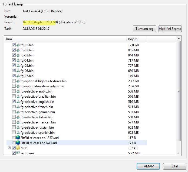The width and height of the screenshot is (188, 172).
Task: Click the icon of fg-selective-russian.bin
Action: pyautogui.click(x=18, y=128)
